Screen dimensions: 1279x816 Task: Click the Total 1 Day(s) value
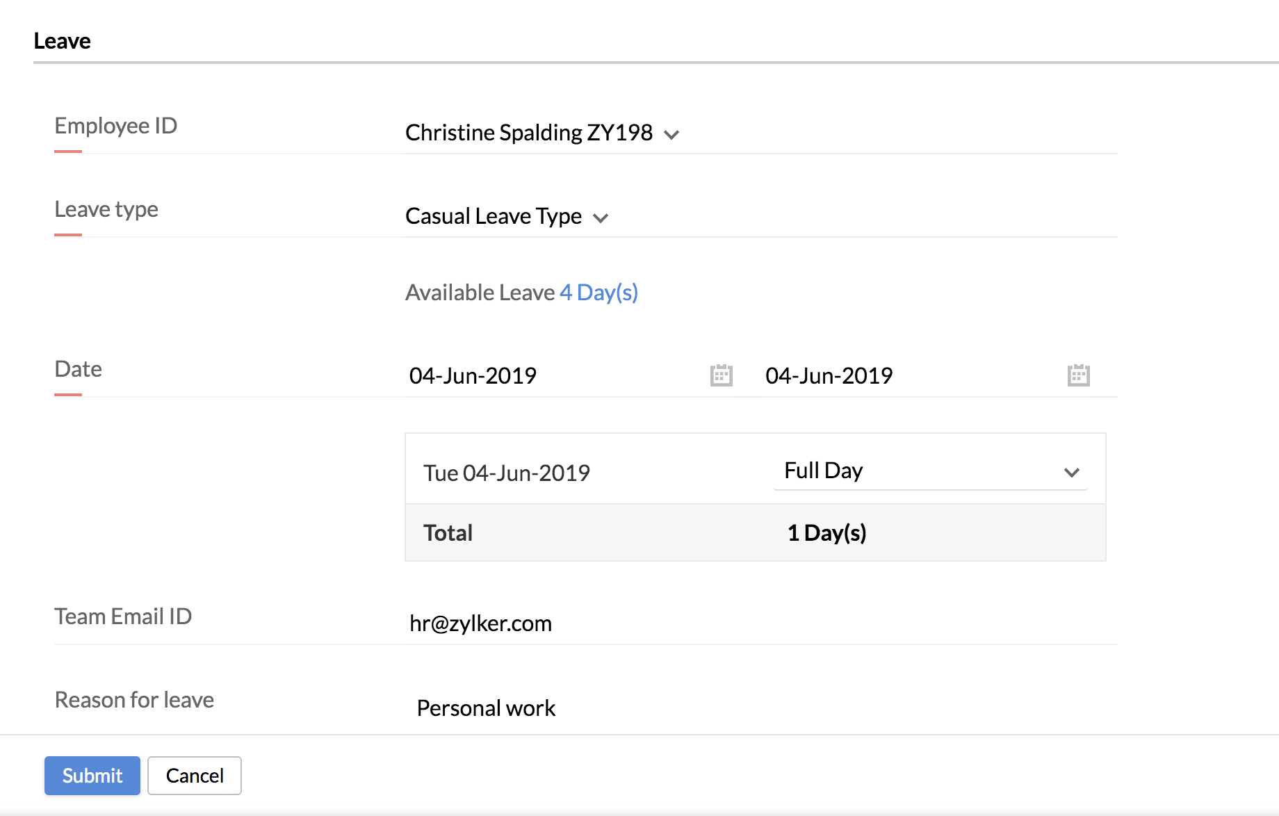(x=826, y=533)
